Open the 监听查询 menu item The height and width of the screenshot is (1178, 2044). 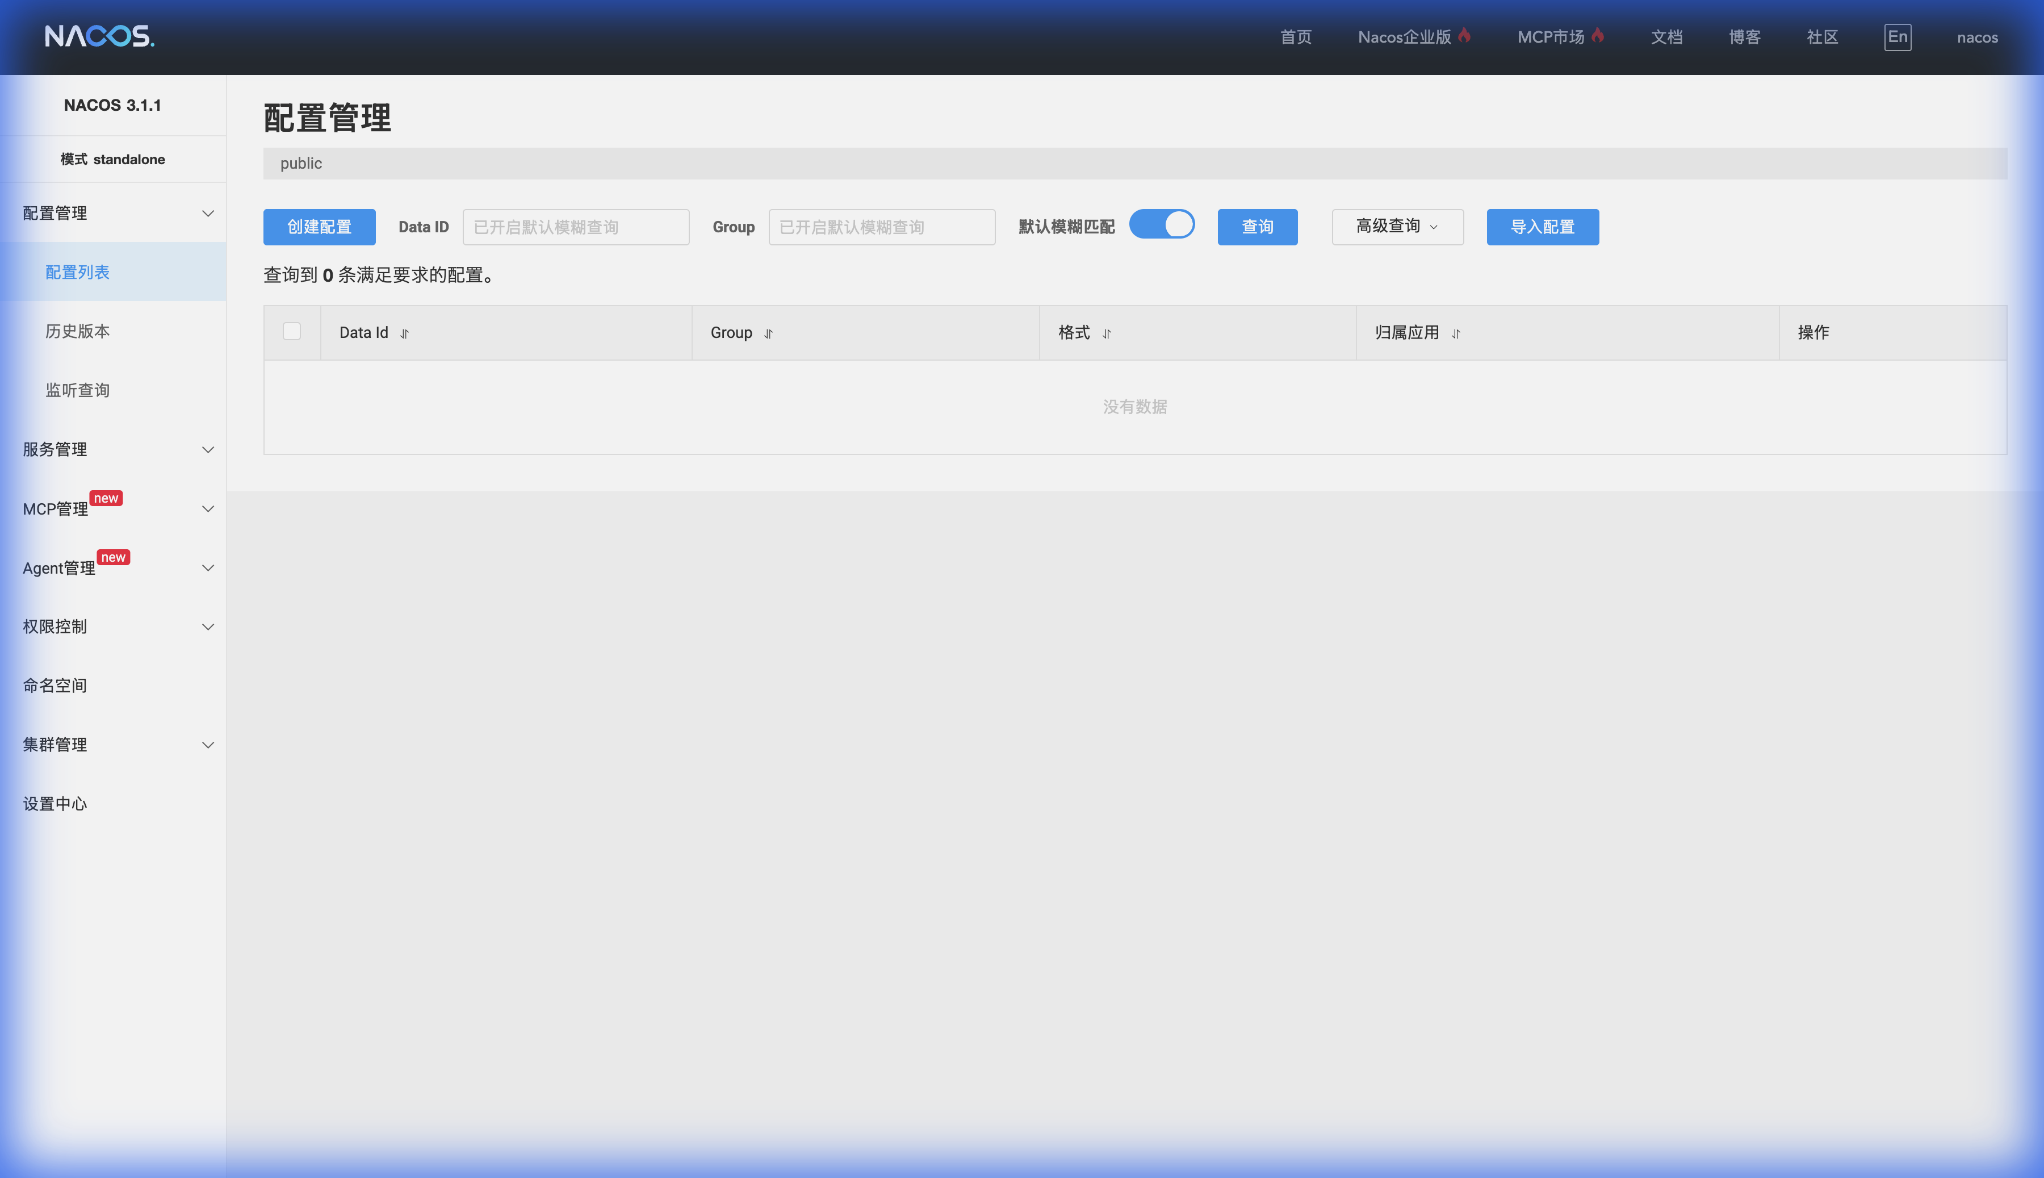(x=78, y=390)
